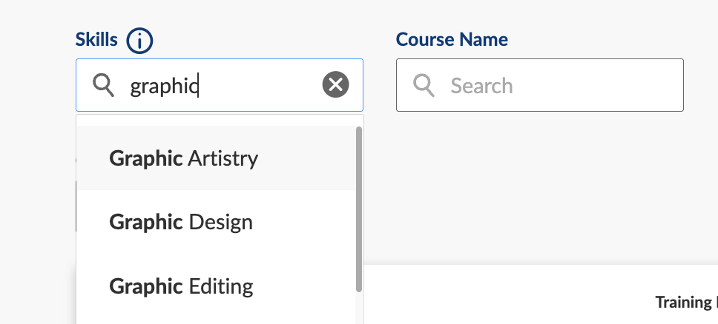The width and height of the screenshot is (718, 324).
Task: Click the Course Name search magnifier icon
Action: (x=424, y=86)
